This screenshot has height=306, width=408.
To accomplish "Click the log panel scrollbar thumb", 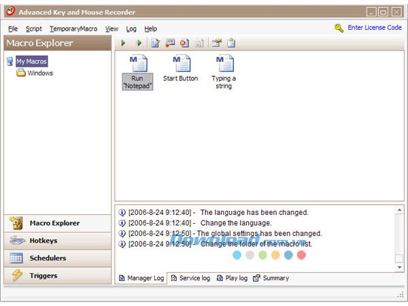I will (399, 258).
